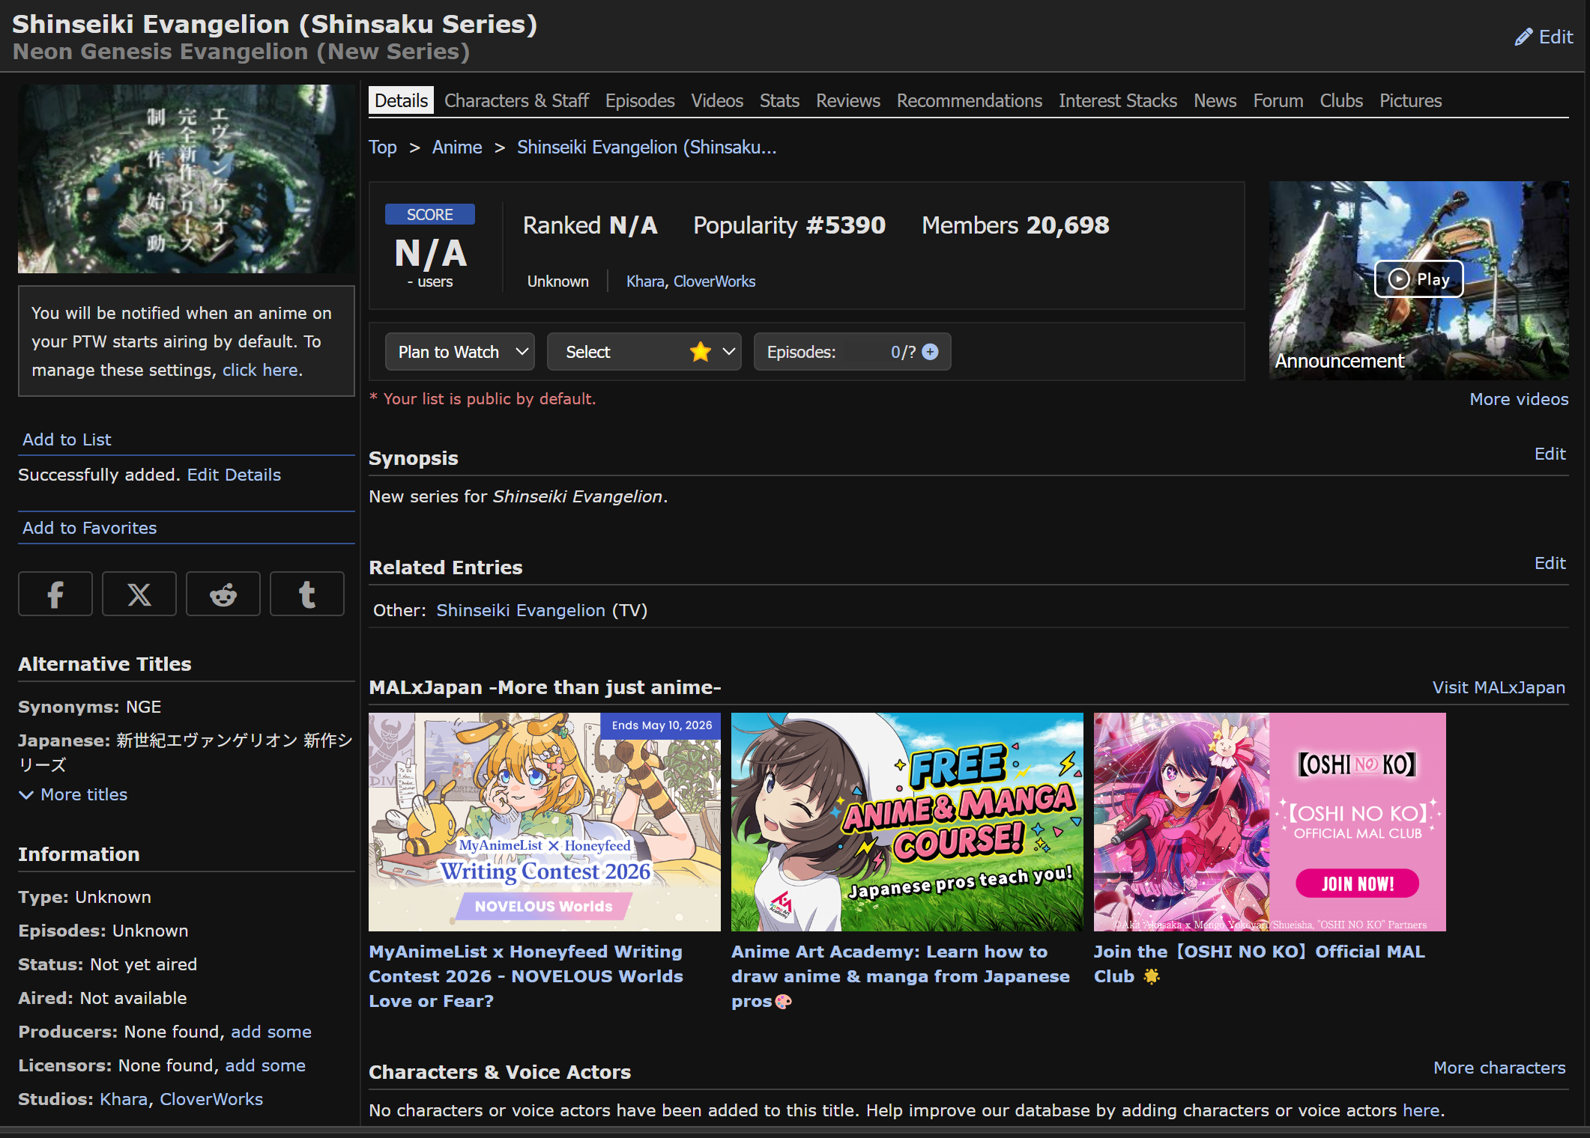Viewport: 1590px width, 1138px height.
Task: Play the Announcement video
Action: click(x=1418, y=279)
